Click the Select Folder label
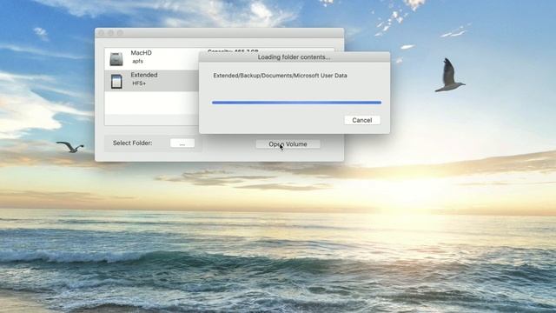The height and width of the screenshot is (313, 556). [132, 143]
